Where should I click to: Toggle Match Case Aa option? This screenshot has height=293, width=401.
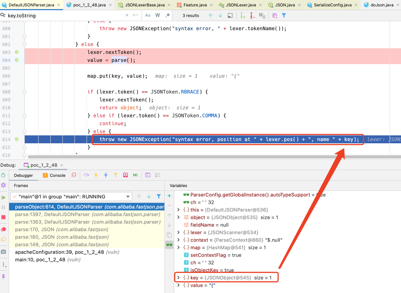coord(148,15)
